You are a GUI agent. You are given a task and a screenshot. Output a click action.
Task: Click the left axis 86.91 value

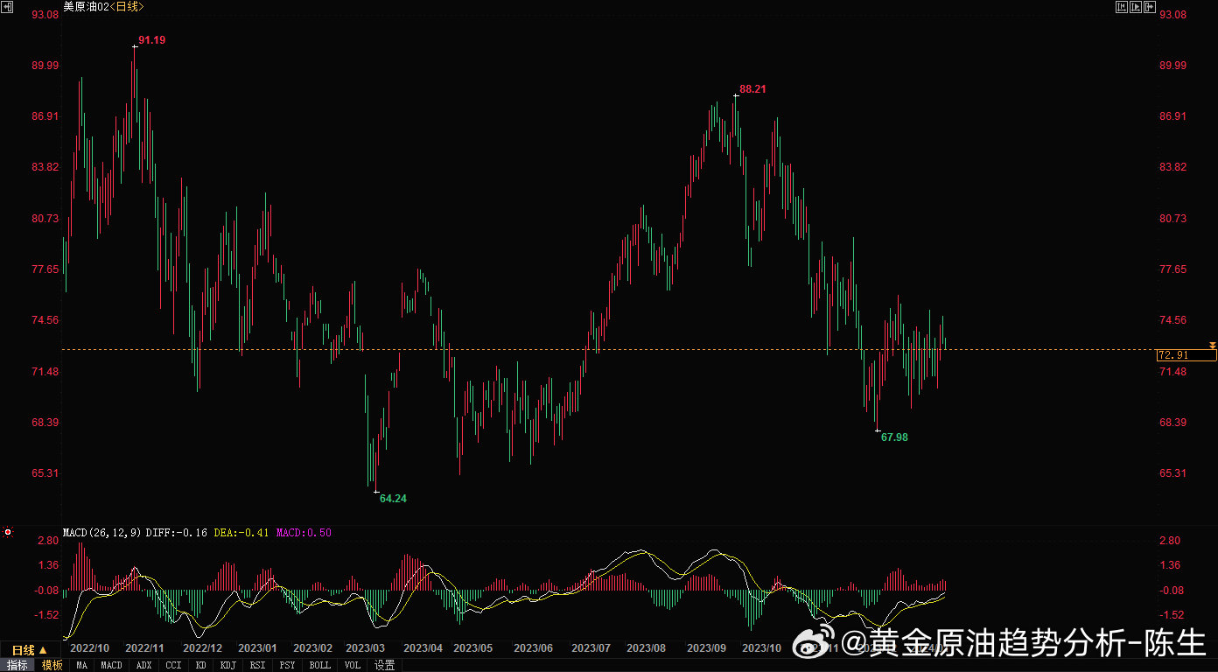[45, 116]
